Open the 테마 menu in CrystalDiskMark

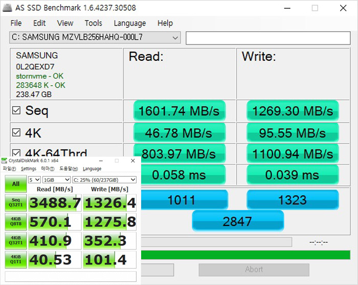(48, 169)
